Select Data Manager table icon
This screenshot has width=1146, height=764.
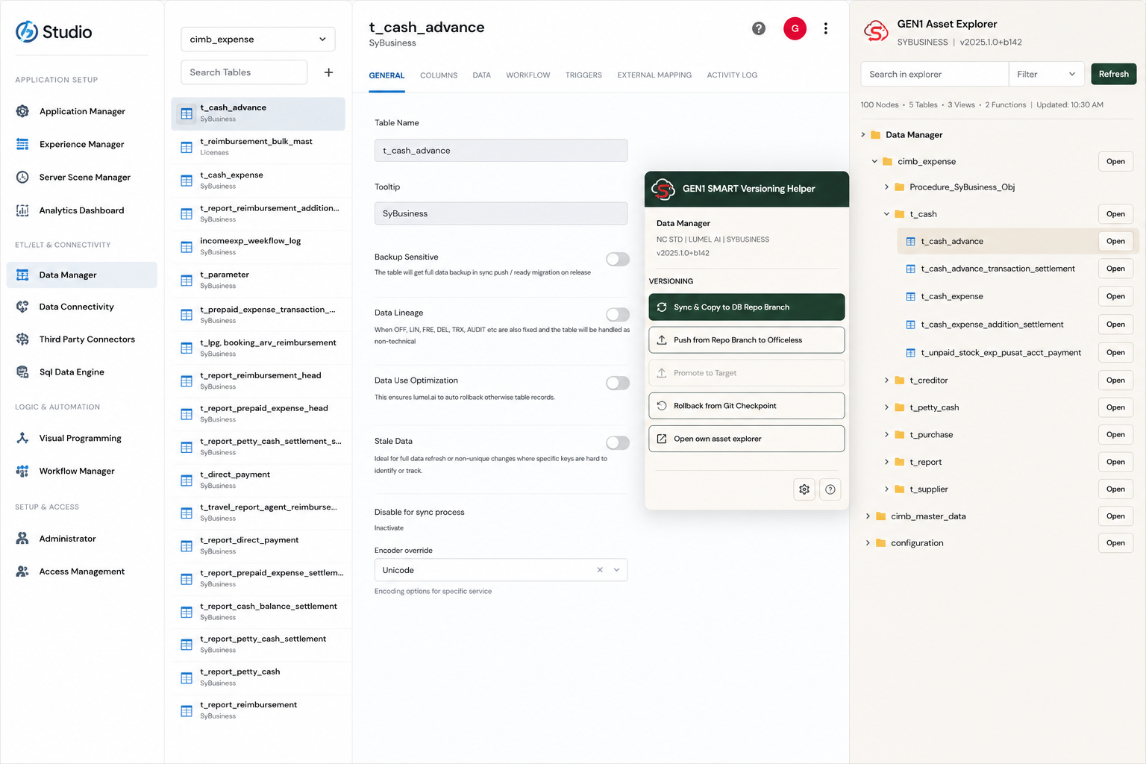point(22,275)
